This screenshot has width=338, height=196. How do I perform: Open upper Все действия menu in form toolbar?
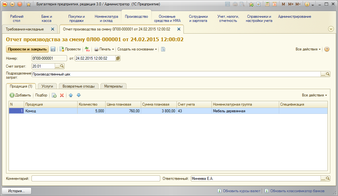pyautogui.click(x=308, y=49)
